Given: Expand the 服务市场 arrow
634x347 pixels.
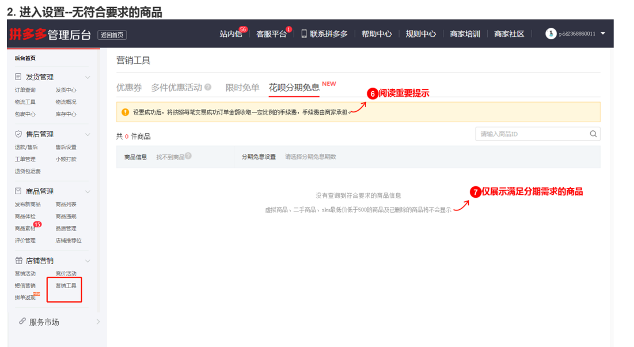Looking at the screenshot, I should (98, 322).
